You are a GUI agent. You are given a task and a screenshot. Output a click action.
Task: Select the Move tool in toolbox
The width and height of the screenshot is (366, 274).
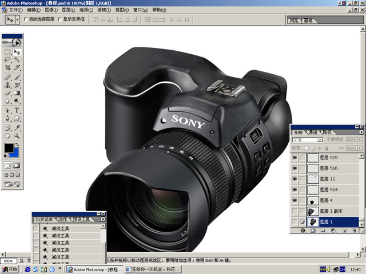tap(17, 52)
